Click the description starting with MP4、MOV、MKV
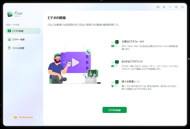 coord(150,47)
